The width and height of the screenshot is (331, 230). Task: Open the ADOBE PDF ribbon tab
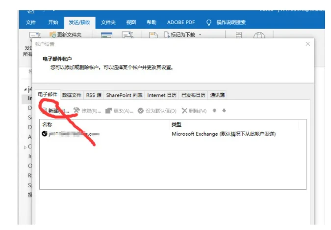click(x=181, y=22)
